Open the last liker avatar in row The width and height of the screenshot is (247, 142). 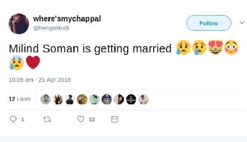[x=143, y=100]
